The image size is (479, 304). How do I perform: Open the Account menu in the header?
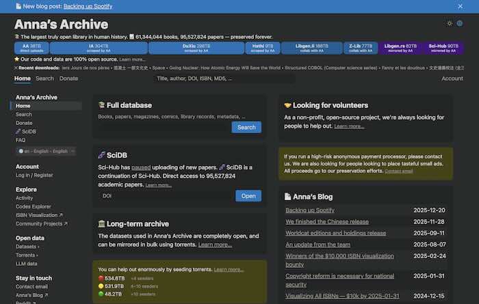point(452,79)
